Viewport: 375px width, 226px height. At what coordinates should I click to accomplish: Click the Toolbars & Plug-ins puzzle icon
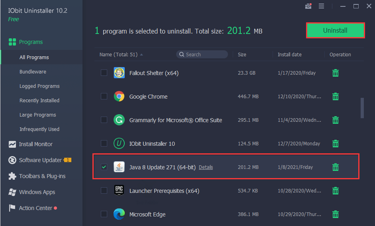pos(12,176)
